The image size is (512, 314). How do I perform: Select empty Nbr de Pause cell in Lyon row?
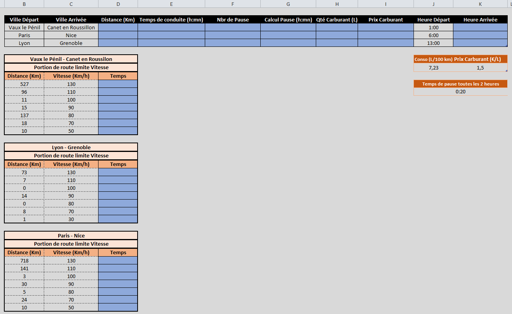click(233, 43)
